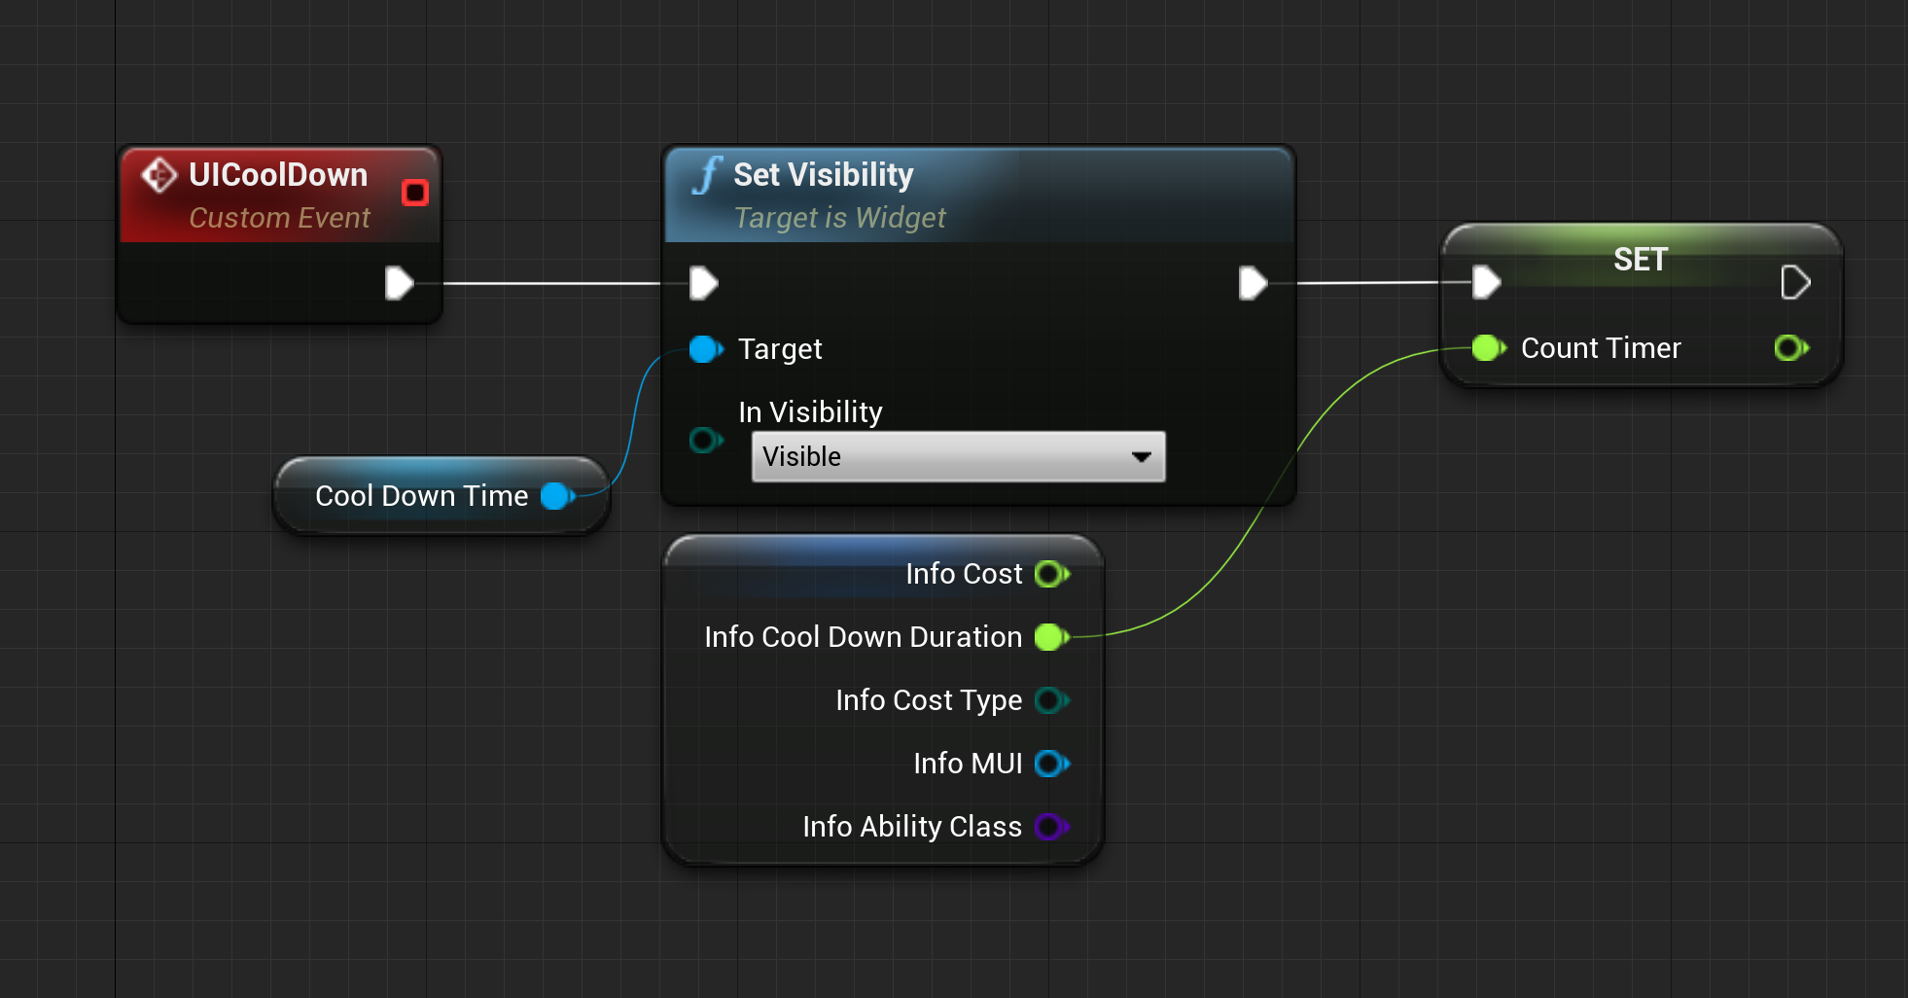
Task: Open the In Visibility dropdown showing Visible
Action: click(957, 456)
